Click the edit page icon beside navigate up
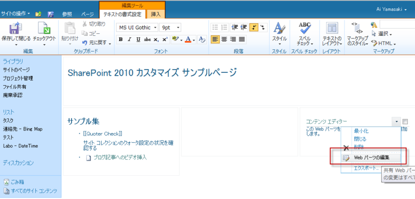The height and width of the screenshot is (199, 415). click(x=51, y=14)
